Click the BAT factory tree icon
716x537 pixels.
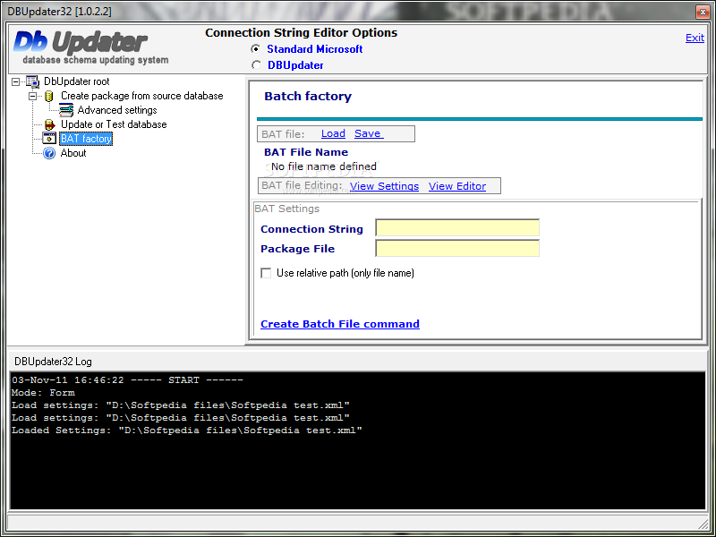49,139
